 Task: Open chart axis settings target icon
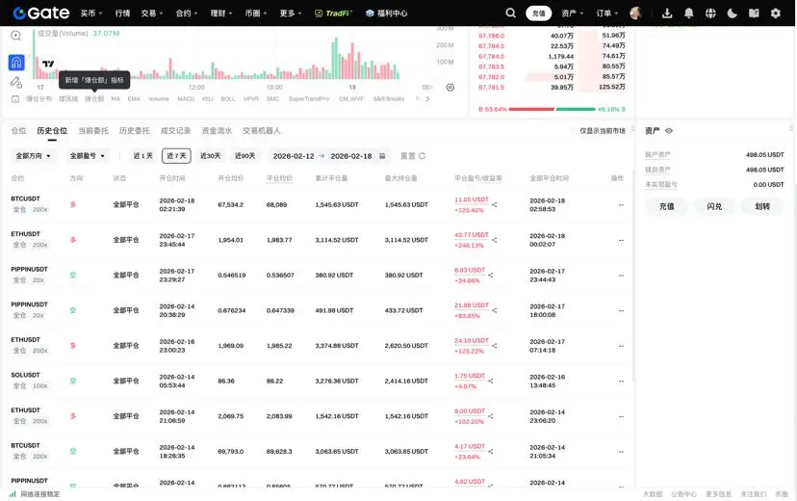(450, 88)
